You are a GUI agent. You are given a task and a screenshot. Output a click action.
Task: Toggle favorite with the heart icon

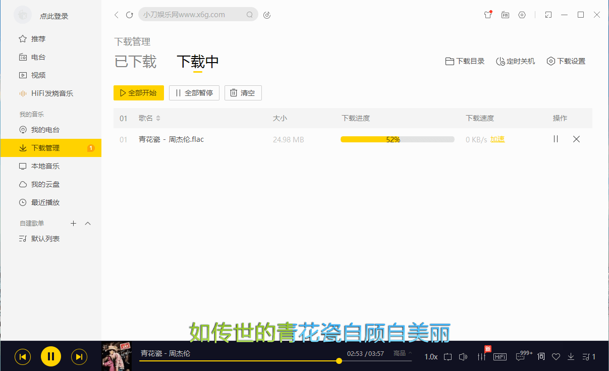point(556,356)
